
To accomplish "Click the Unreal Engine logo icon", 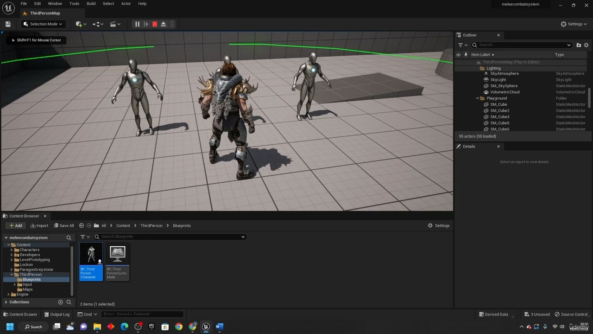I will pyautogui.click(x=8, y=8).
